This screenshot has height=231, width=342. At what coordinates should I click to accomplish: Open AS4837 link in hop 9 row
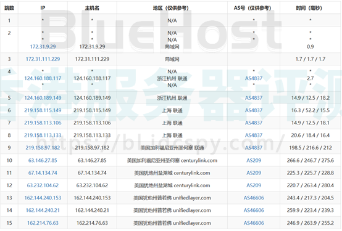click(254, 148)
